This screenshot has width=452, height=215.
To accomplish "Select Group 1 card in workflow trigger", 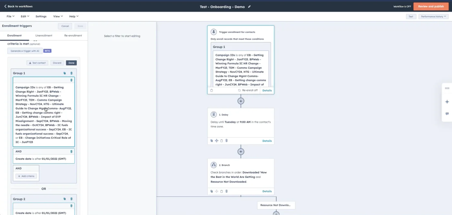I will click(241, 64).
